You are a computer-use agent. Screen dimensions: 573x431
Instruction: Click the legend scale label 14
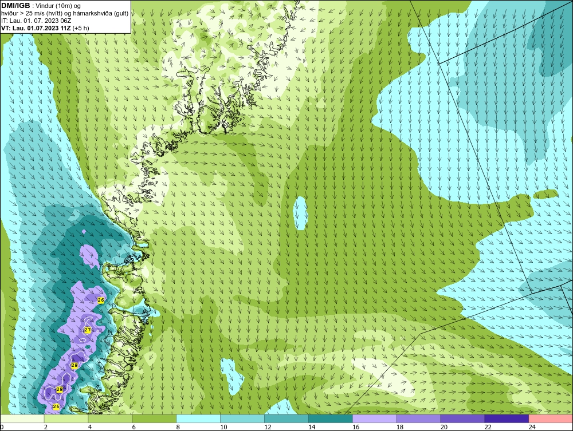click(x=312, y=427)
